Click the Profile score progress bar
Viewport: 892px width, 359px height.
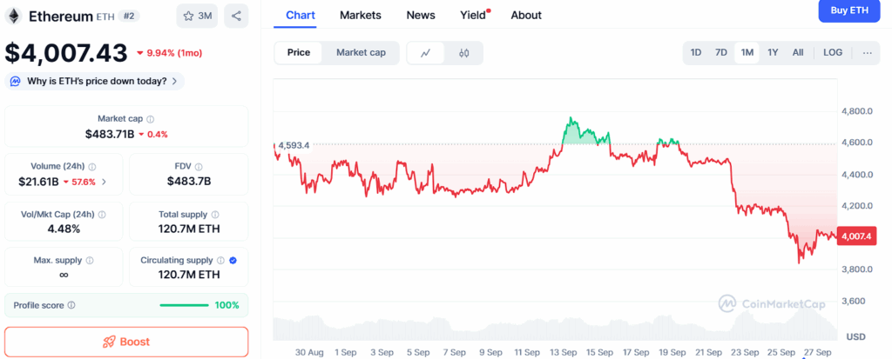coord(184,305)
